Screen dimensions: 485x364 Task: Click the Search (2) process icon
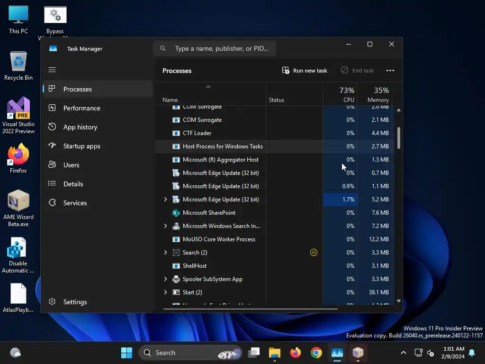(x=176, y=253)
